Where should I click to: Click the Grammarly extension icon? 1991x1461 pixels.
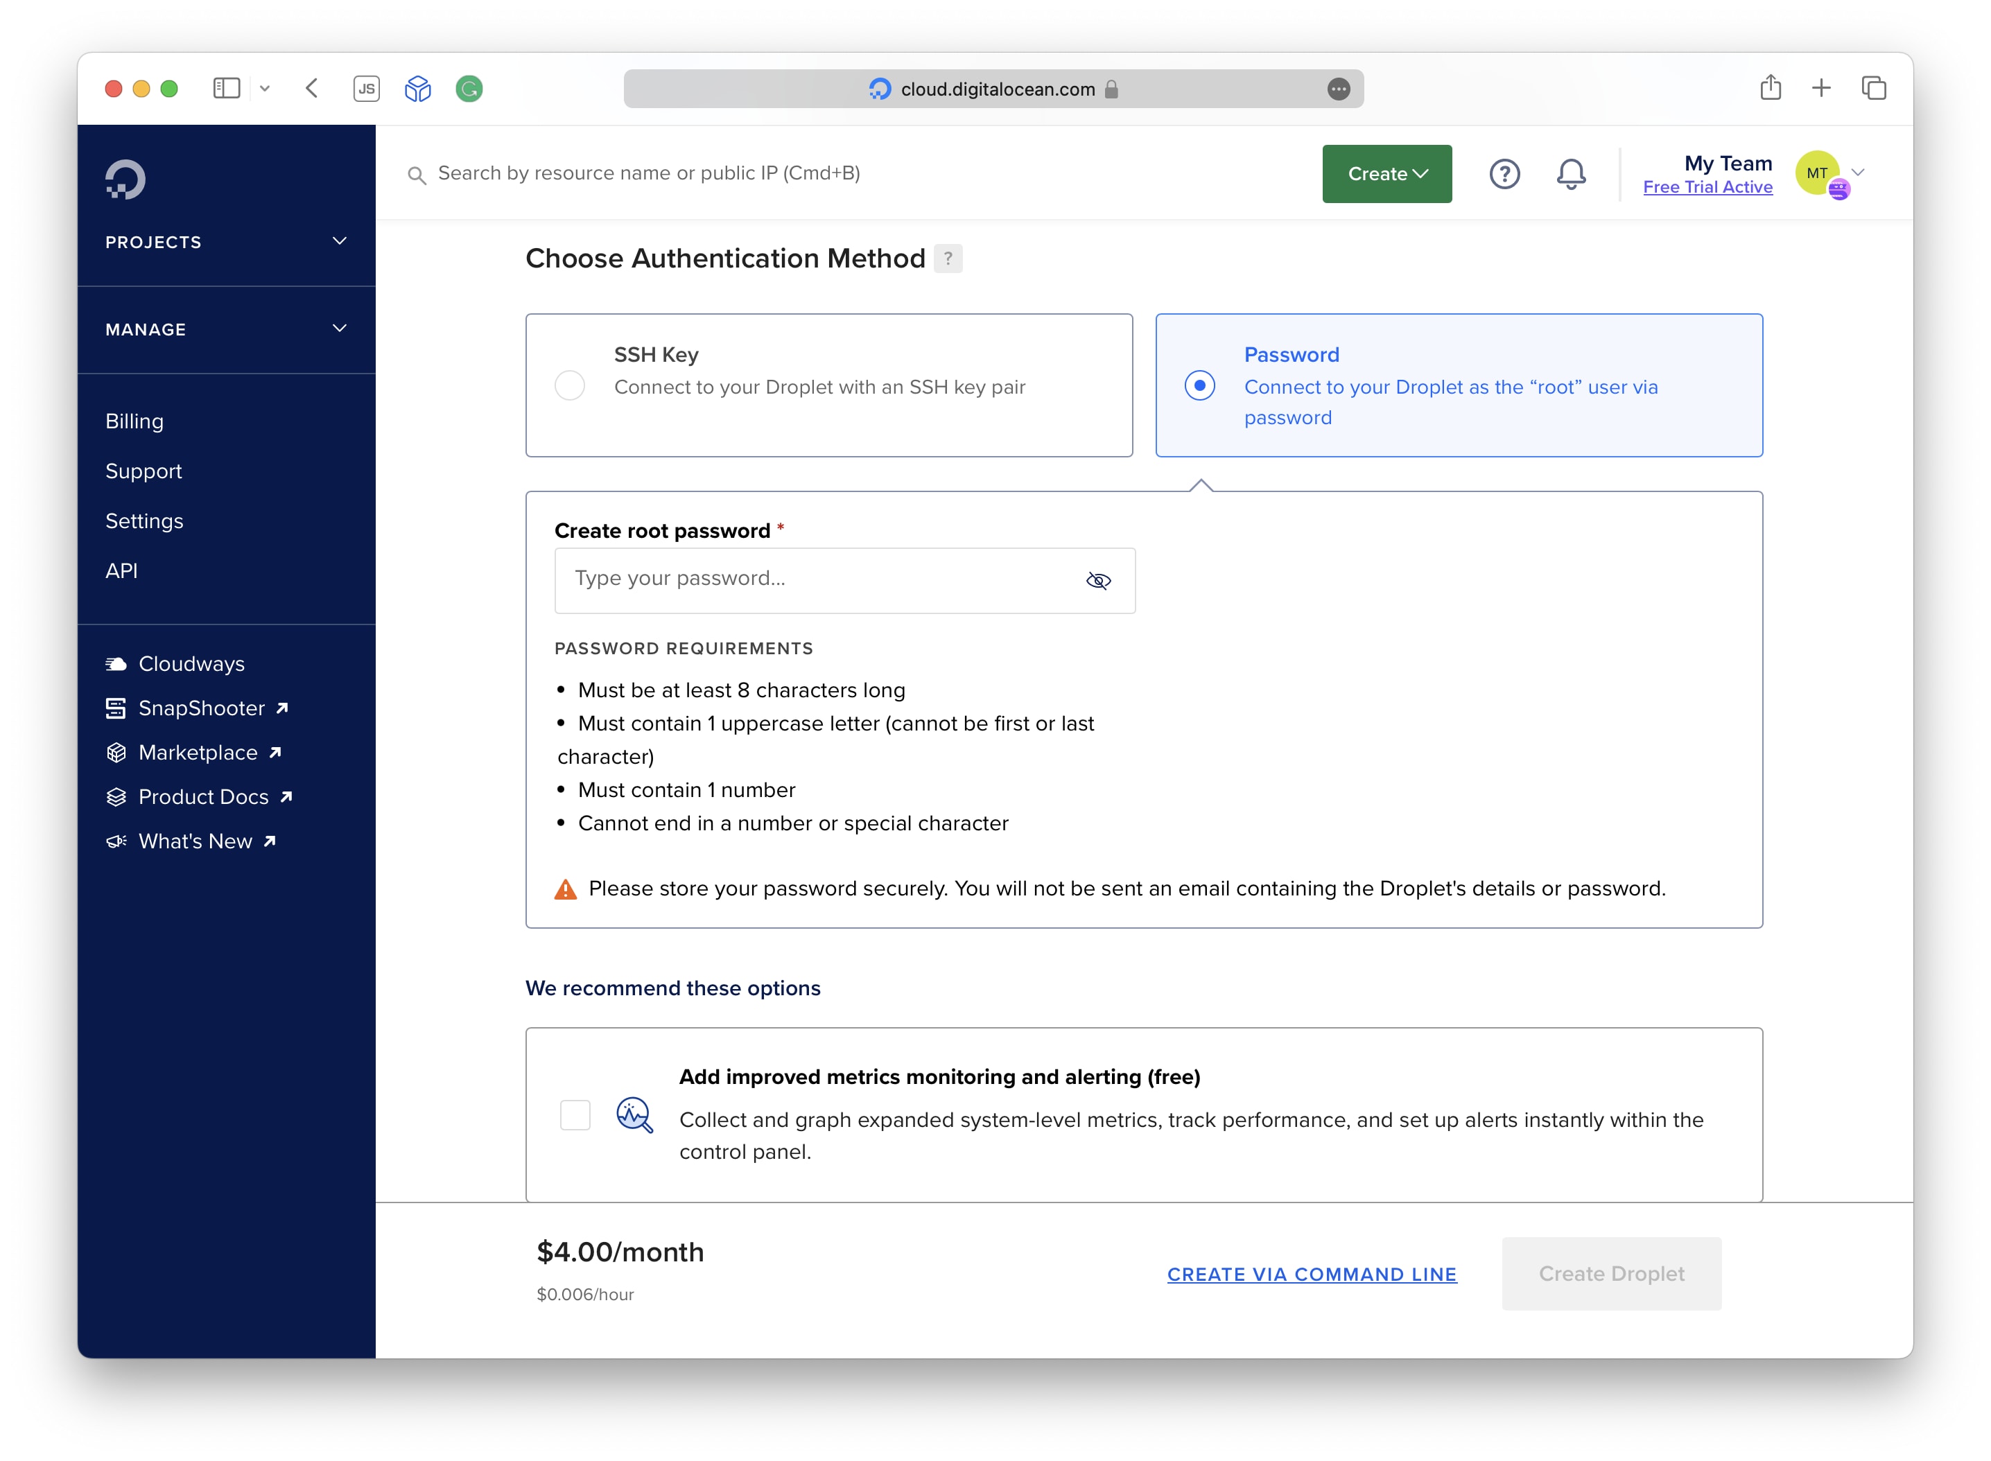pyautogui.click(x=469, y=89)
